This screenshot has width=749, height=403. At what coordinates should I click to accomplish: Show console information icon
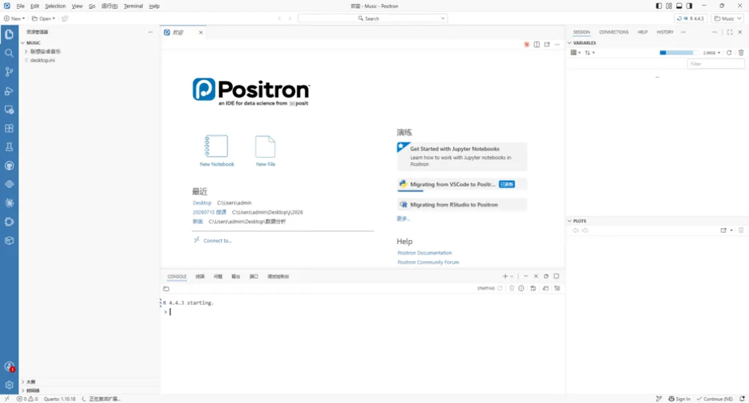521,289
